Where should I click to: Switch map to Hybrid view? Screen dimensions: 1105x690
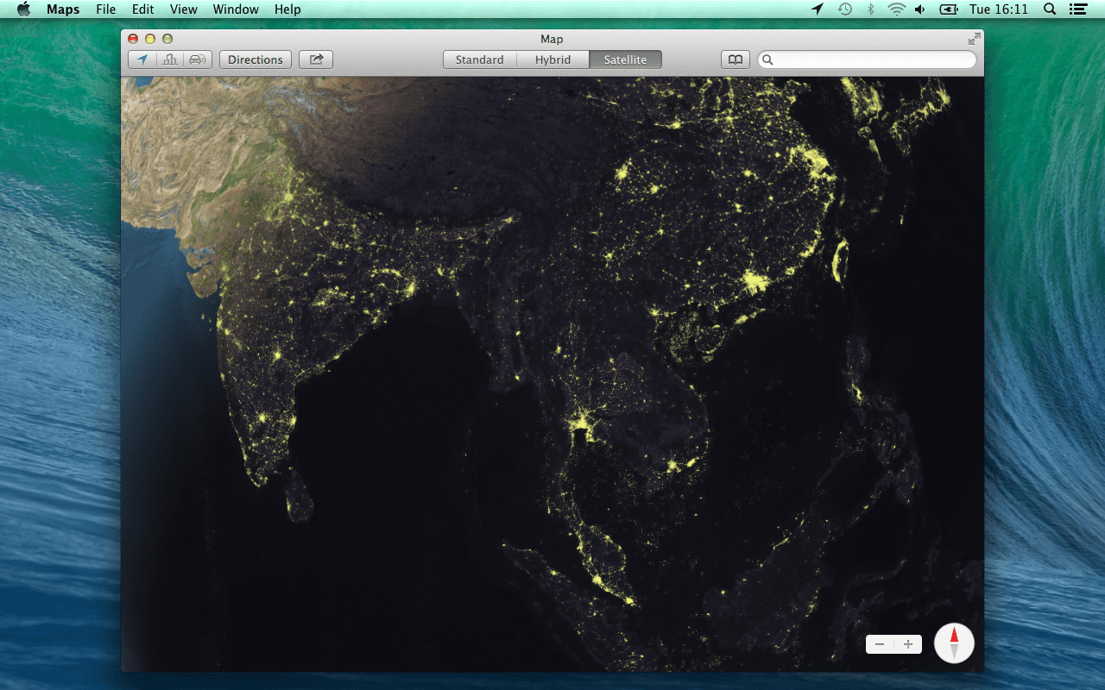click(552, 60)
